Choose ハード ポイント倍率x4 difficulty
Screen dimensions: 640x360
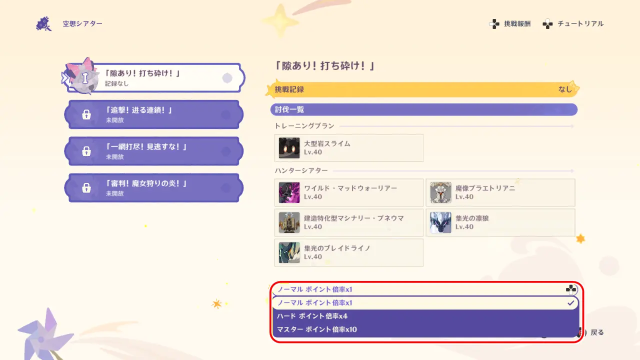pyautogui.click(x=425, y=316)
